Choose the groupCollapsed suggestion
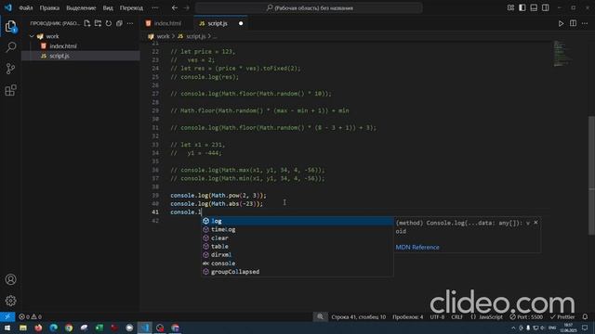Viewport: 595px width, 334px height. [x=297, y=272]
